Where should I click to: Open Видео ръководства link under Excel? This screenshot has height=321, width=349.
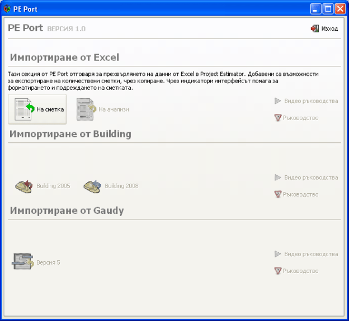click(310, 101)
